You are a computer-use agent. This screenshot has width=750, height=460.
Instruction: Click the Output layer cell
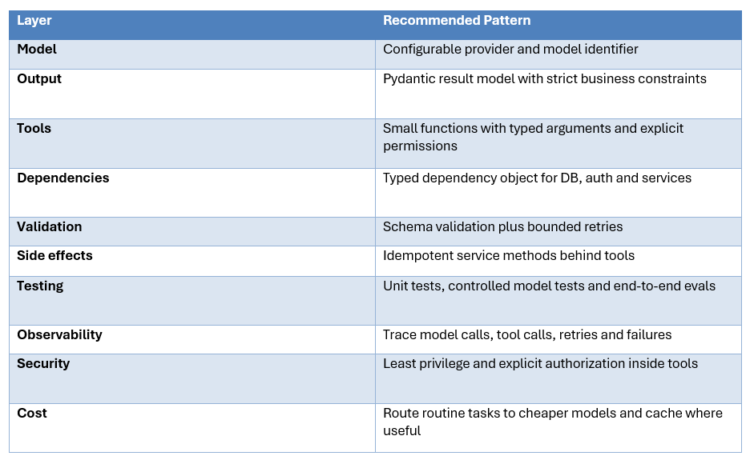192,94
